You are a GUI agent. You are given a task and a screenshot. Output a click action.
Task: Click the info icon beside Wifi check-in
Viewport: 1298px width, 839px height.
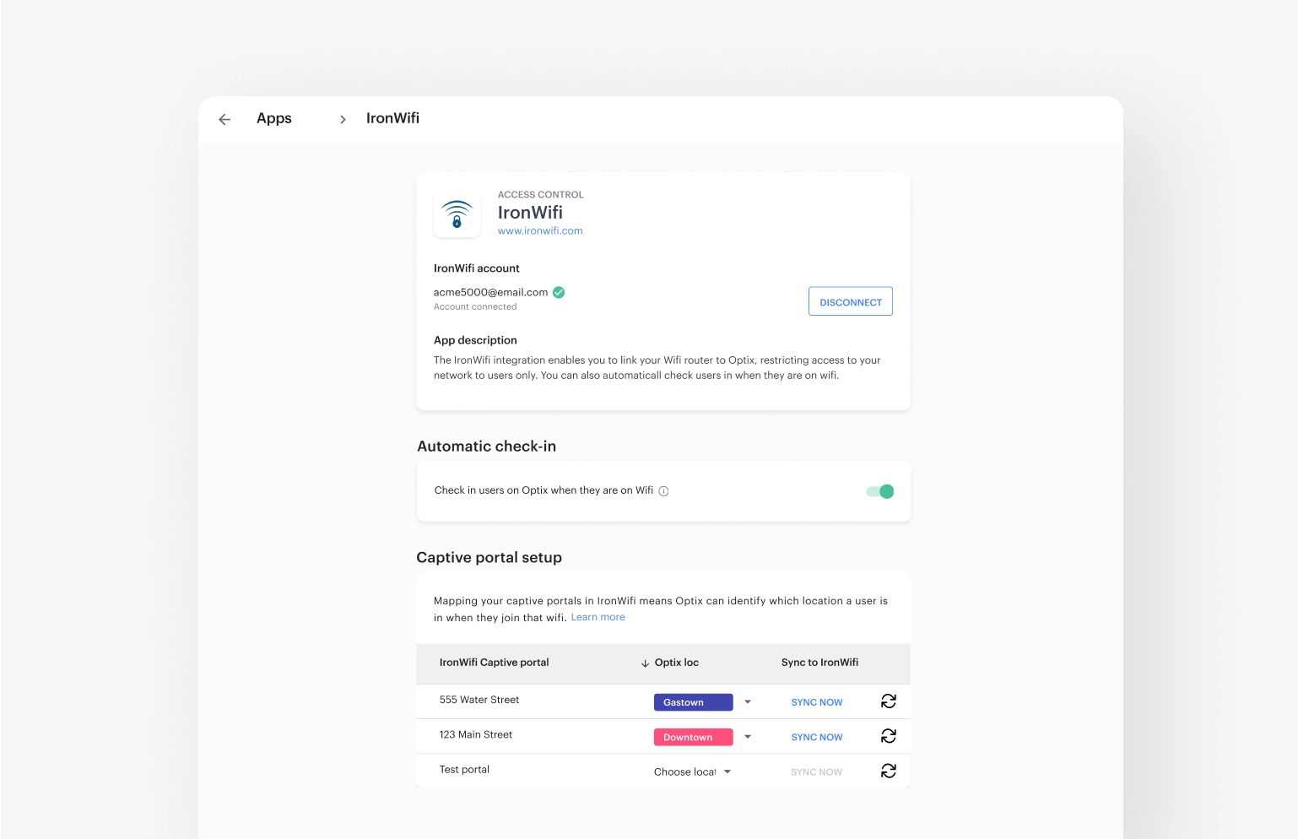tap(663, 491)
